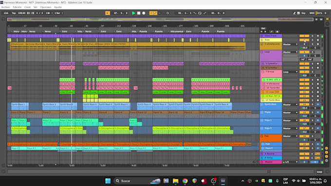This screenshot has height=186, width=331.
Task: Toggle Key Map Mode
Action: (x=303, y=13)
